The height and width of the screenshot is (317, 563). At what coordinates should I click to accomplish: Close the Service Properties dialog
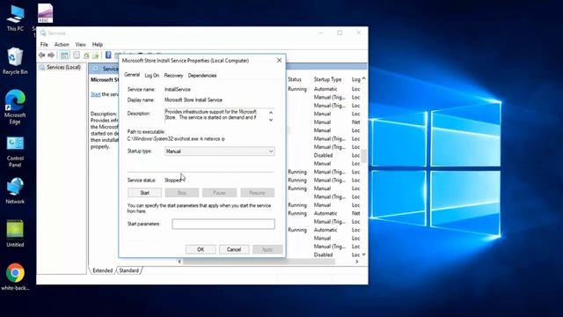click(x=279, y=61)
